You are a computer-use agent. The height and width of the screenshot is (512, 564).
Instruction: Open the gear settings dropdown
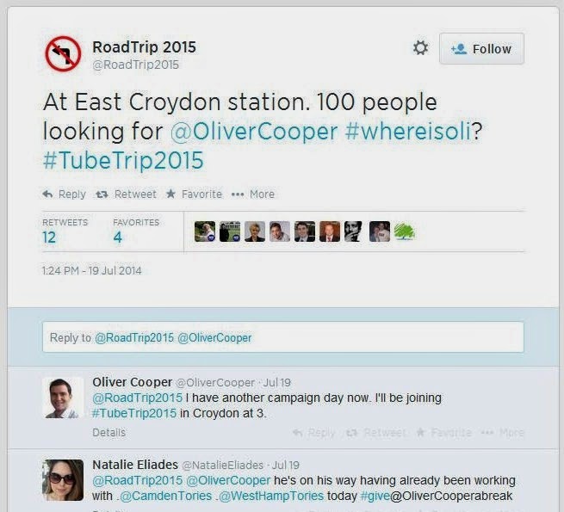click(420, 48)
